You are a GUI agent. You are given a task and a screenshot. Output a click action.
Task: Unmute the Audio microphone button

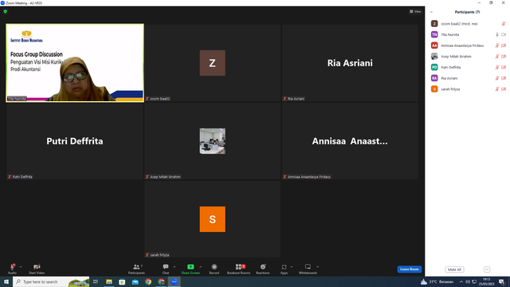(x=12, y=269)
